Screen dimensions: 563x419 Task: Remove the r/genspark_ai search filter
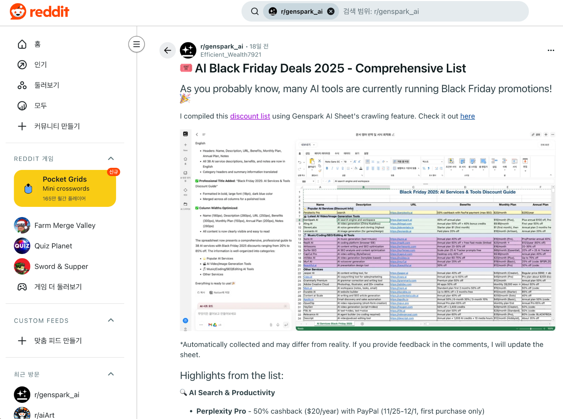coord(331,12)
